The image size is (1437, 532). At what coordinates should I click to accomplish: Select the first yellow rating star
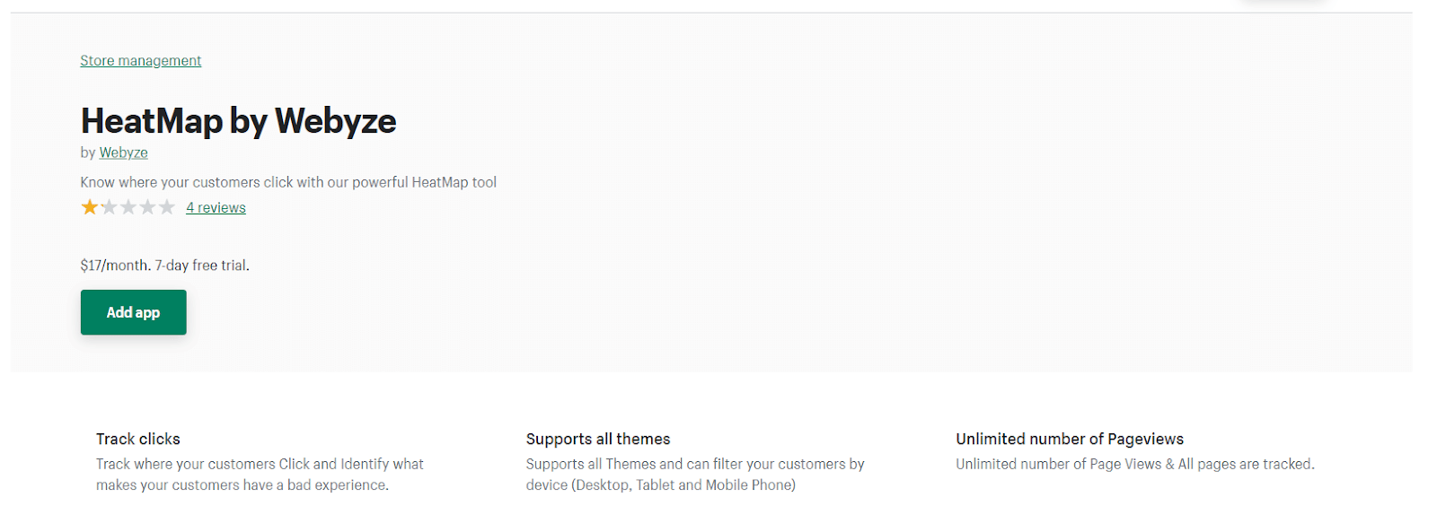[89, 206]
